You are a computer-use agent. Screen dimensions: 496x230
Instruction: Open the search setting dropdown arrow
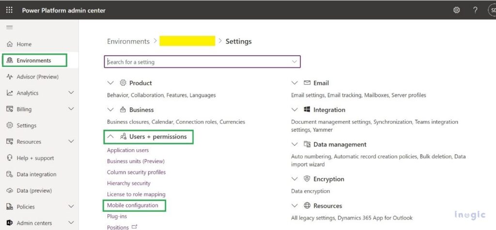pyautogui.click(x=294, y=62)
